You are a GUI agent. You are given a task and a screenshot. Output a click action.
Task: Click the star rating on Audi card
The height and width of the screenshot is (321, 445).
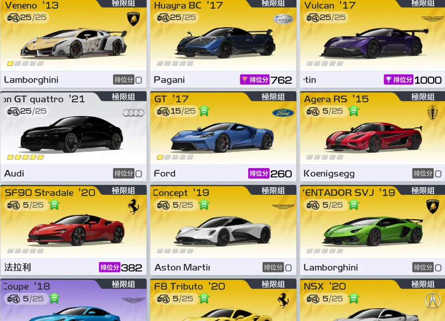click(x=25, y=157)
